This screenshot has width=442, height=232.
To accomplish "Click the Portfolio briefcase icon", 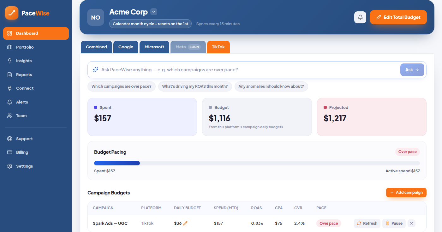I will (10, 47).
